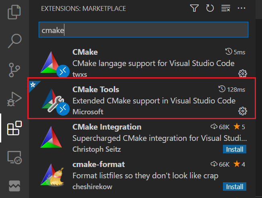Open the Remote Explorer icon
This screenshot has height=198, width=262.
pos(14,157)
